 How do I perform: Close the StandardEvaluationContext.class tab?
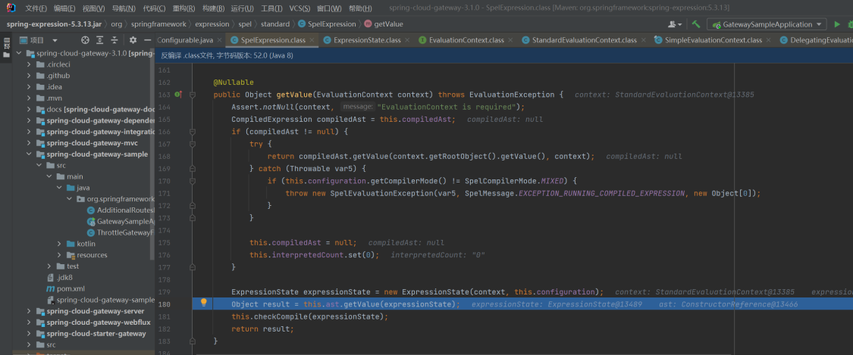point(642,40)
